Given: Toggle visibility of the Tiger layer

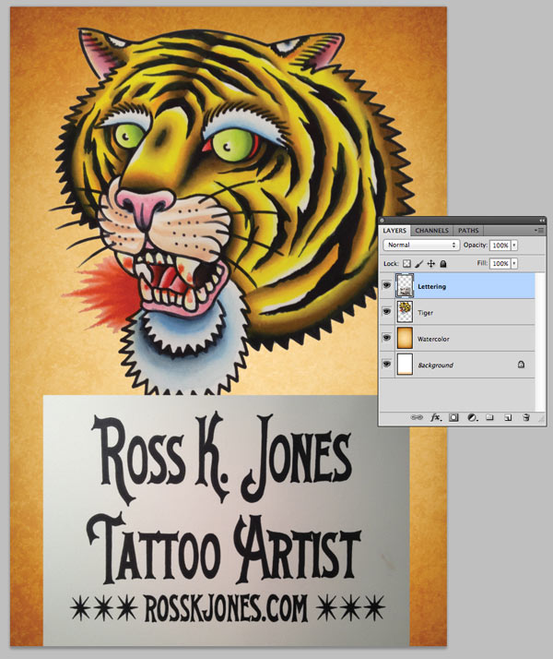Looking at the screenshot, I should 386,312.
